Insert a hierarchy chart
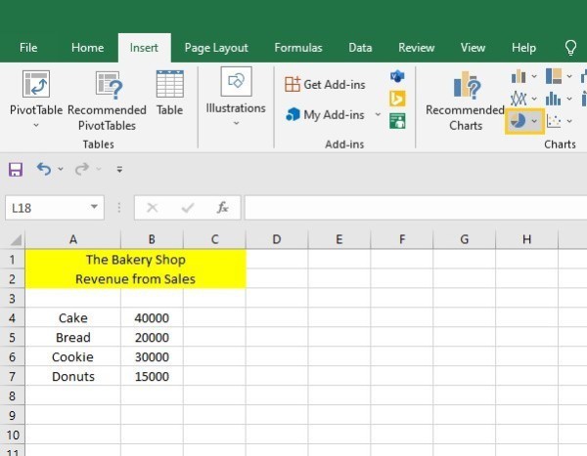 point(554,76)
